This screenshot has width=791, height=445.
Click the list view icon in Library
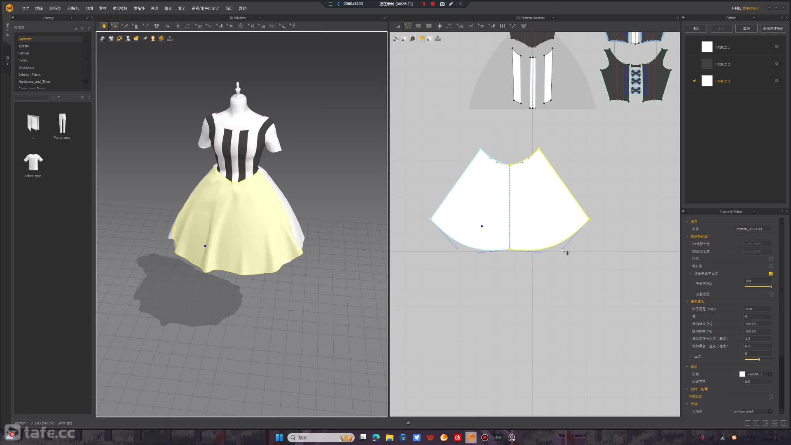click(x=89, y=97)
